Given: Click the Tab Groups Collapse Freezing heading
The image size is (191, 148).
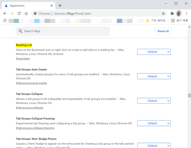Looking at the screenshot, I should [x=35, y=118].
